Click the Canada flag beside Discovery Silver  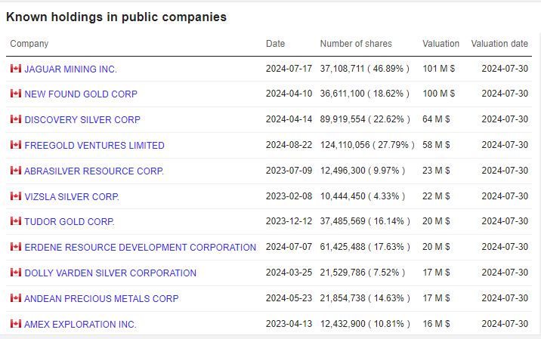pos(16,119)
